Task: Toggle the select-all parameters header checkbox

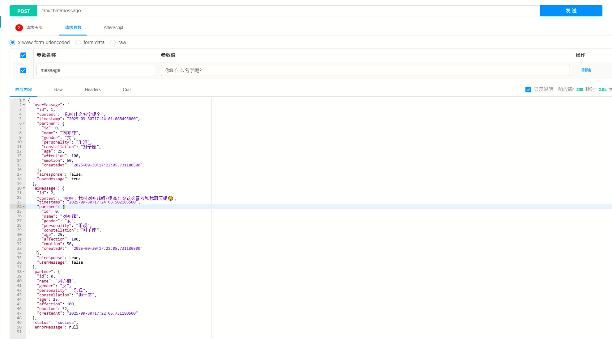Action: pyautogui.click(x=23, y=55)
